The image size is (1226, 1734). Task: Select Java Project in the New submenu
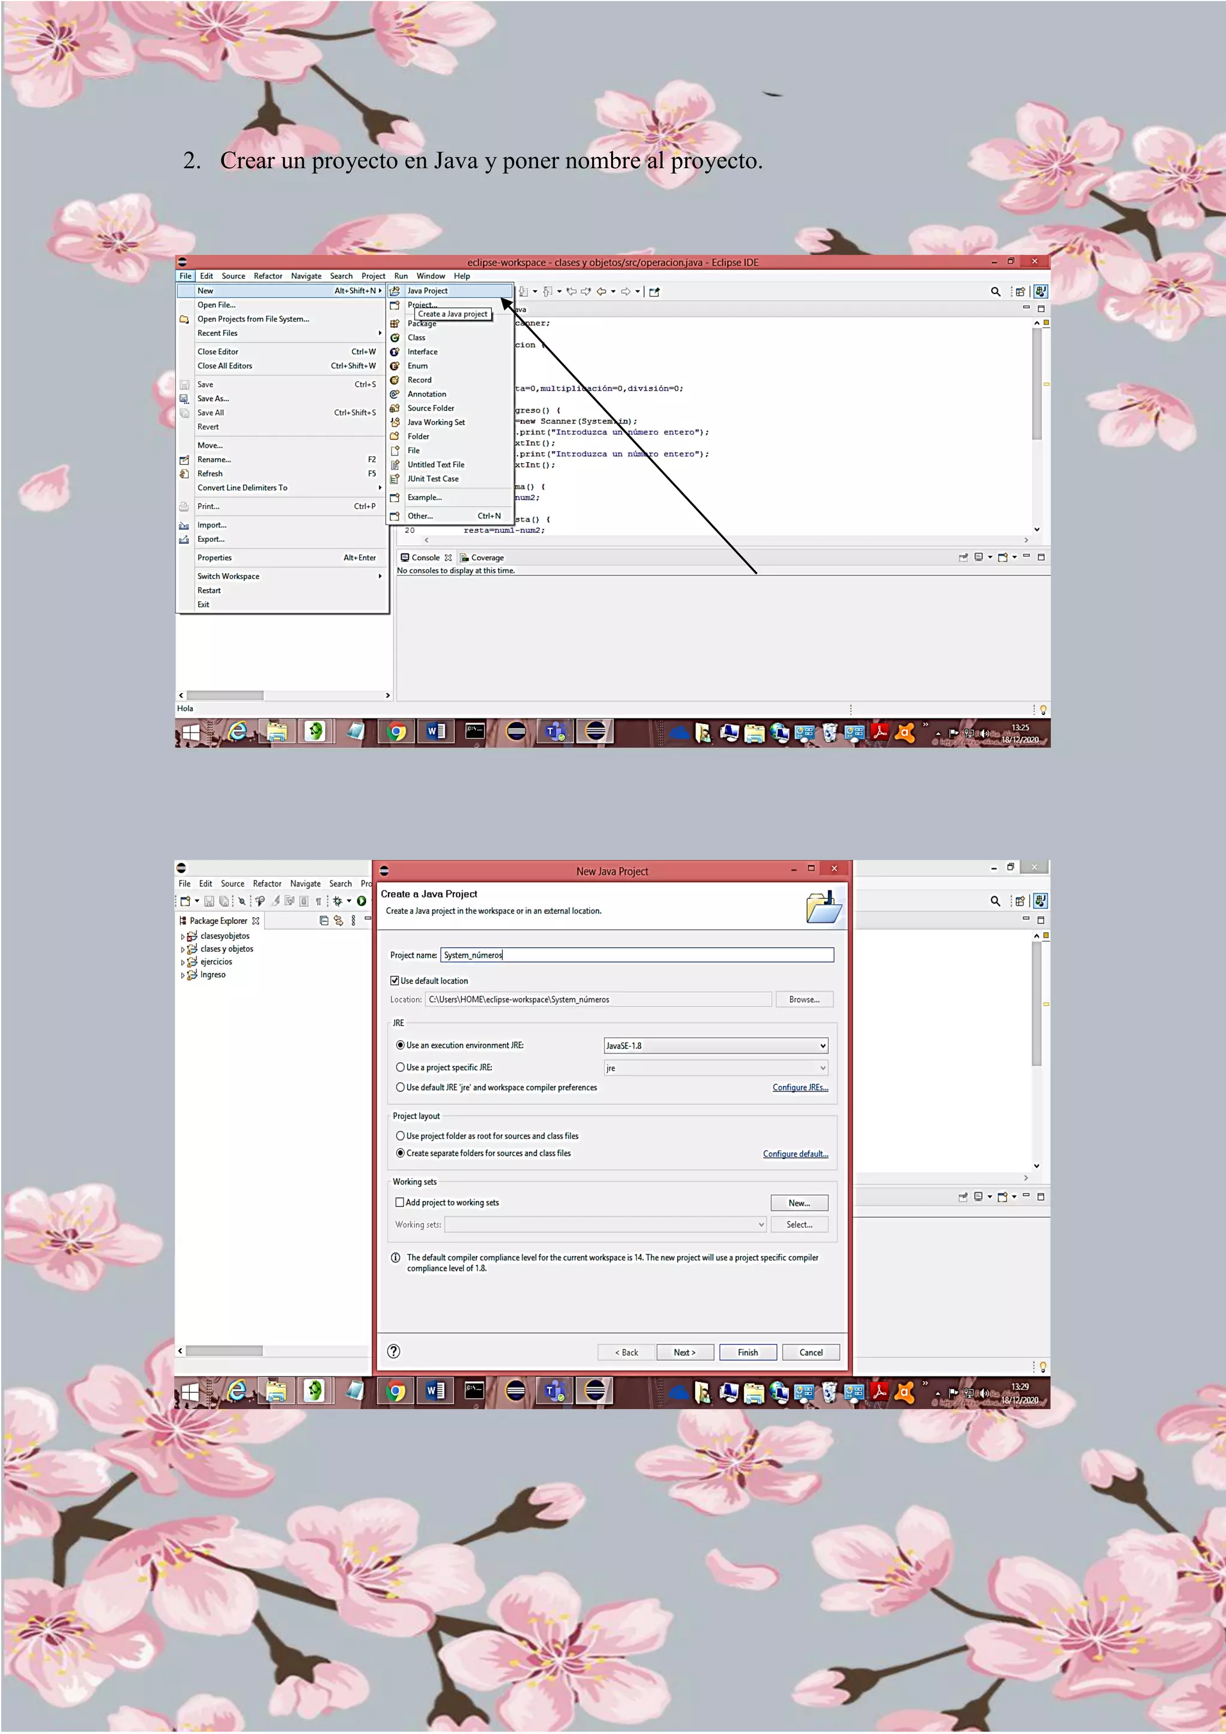(x=427, y=291)
